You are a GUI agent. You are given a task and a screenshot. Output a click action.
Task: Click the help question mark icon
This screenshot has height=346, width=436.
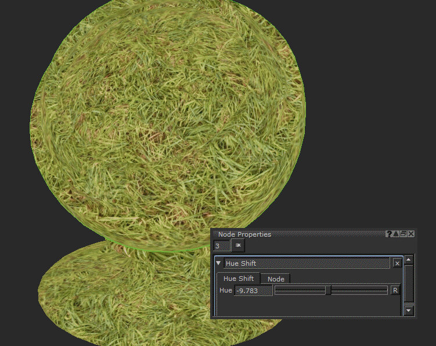pyautogui.click(x=389, y=234)
